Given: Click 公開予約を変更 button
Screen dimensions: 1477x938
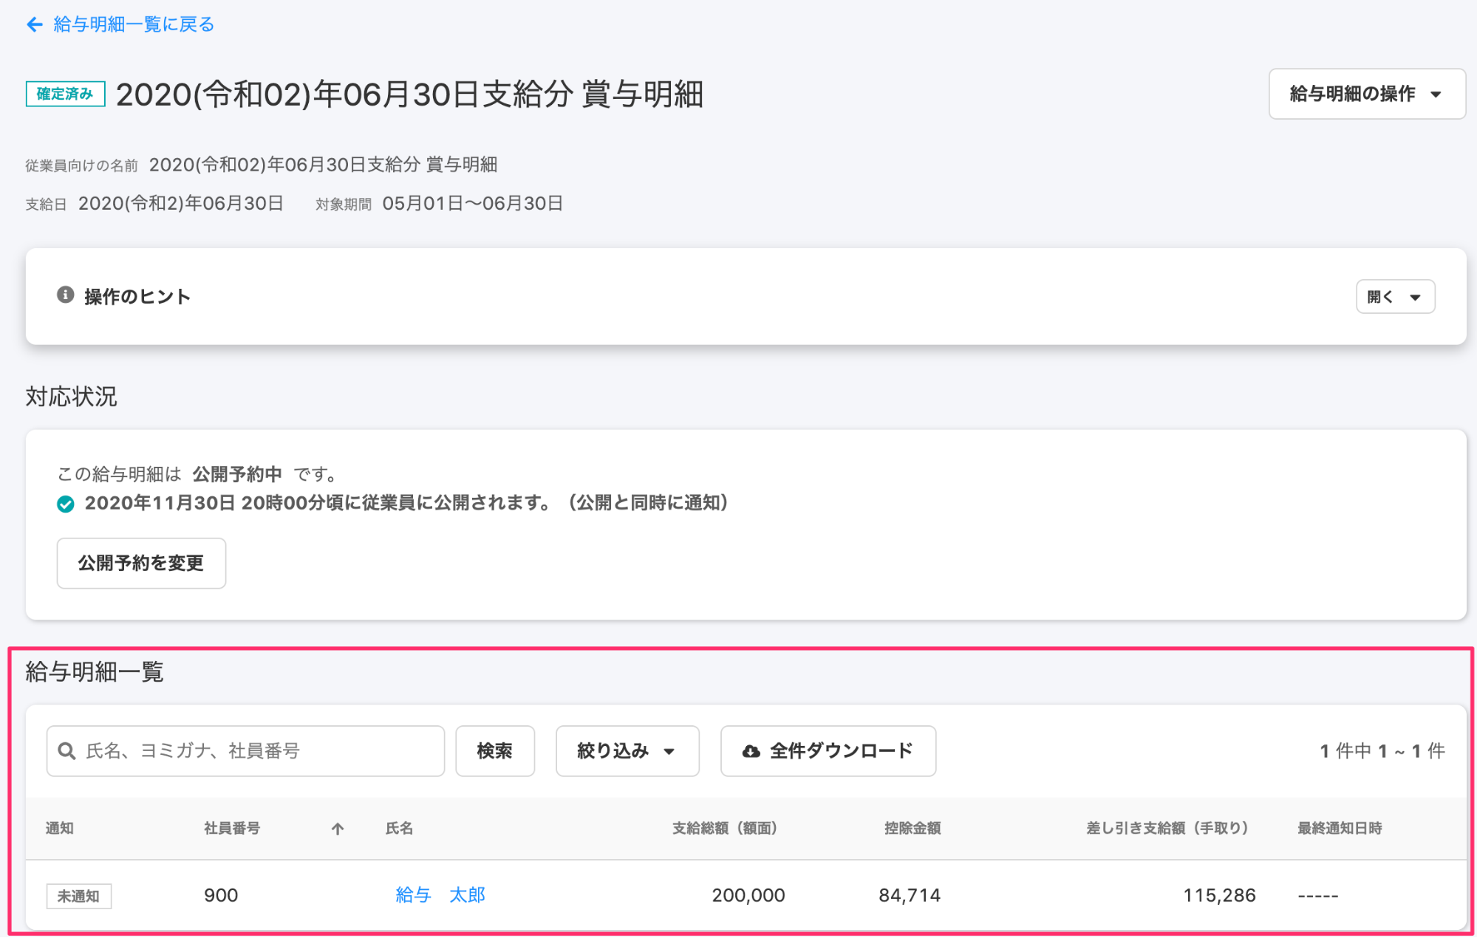Looking at the screenshot, I should click(141, 563).
